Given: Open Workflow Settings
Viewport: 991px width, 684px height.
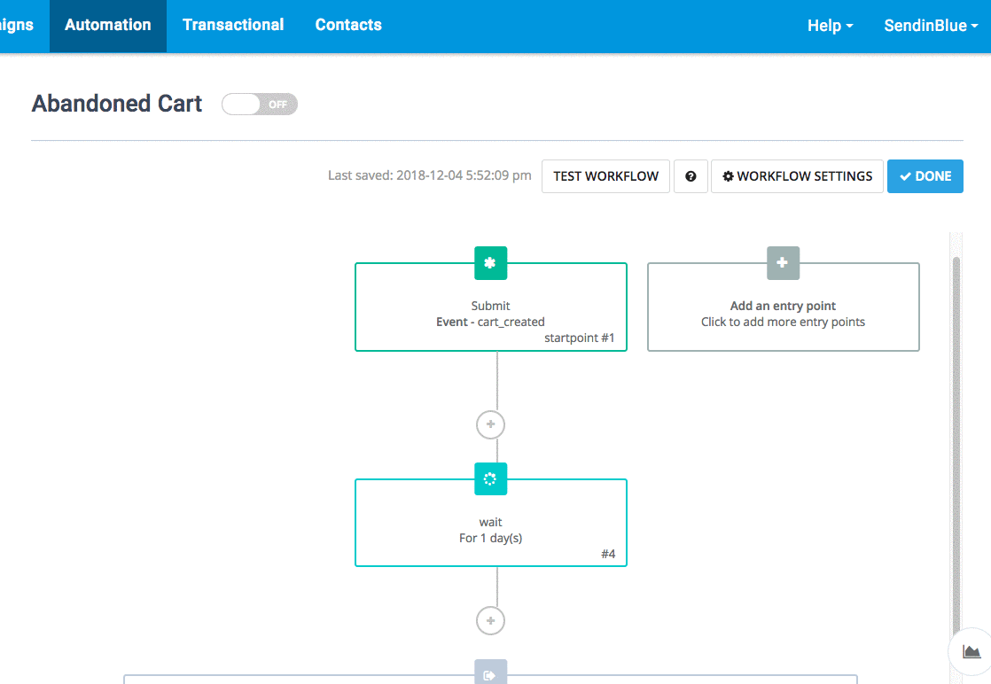Looking at the screenshot, I should [797, 176].
